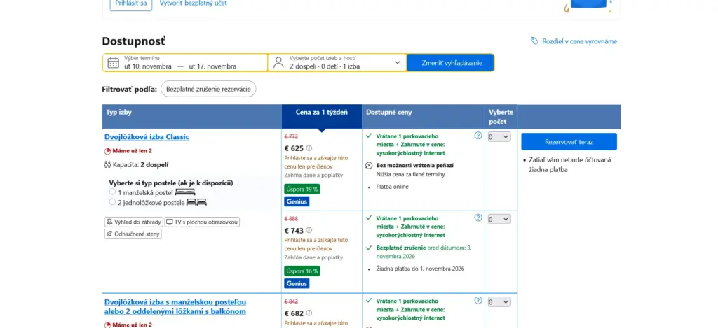
Task: Click Rezervovať teraz button
Action: pos(569,141)
